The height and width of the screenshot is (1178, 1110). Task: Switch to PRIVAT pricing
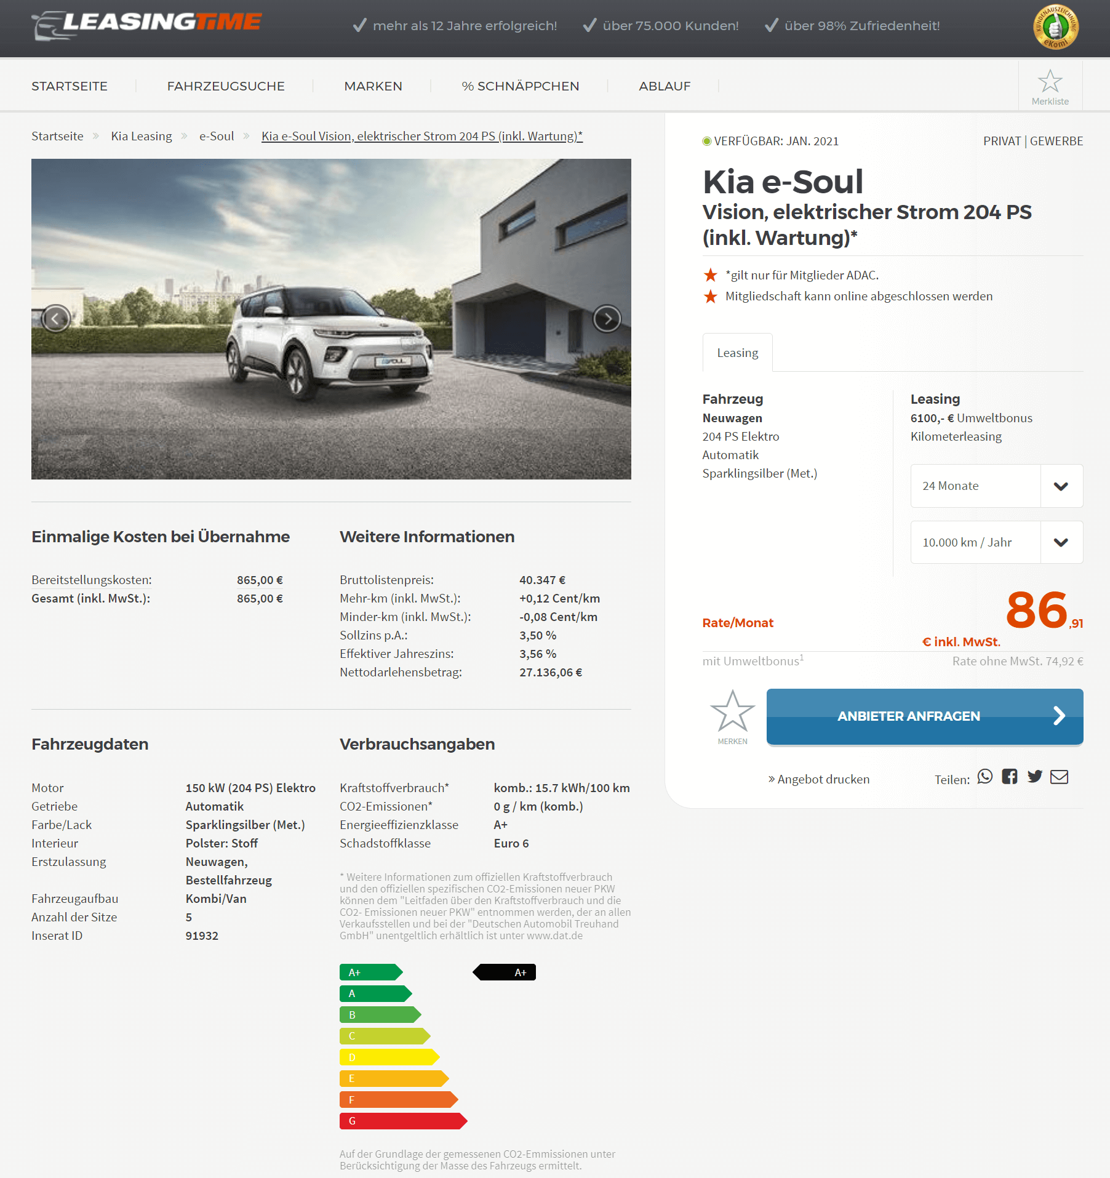click(x=1002, y=141)
